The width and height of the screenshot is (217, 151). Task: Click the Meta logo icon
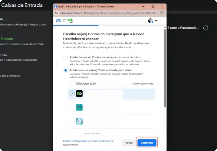pos(59,21)
